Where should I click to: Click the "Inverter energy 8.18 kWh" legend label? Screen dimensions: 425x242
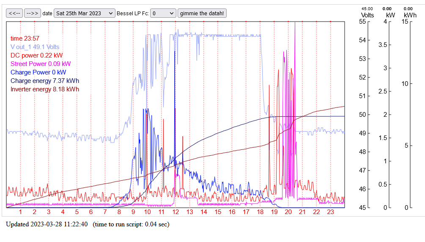click(45, 89)
